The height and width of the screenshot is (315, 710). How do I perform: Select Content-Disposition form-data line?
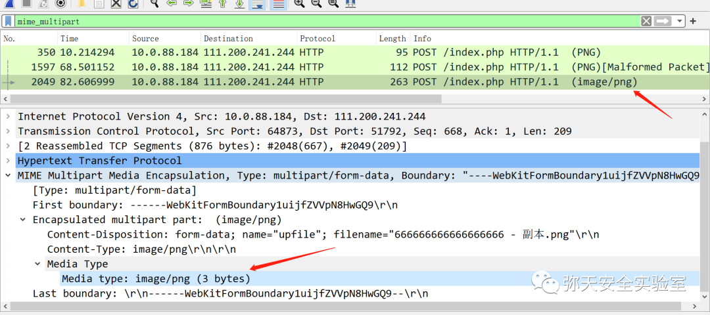(323, 234)
